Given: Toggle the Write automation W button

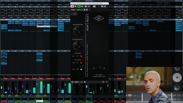Looking at the screenshot, I should [x=82, y=6].
